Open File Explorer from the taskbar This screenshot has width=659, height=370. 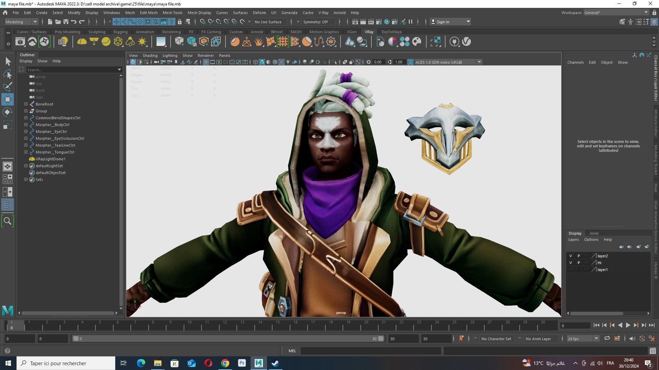[158, 363]
